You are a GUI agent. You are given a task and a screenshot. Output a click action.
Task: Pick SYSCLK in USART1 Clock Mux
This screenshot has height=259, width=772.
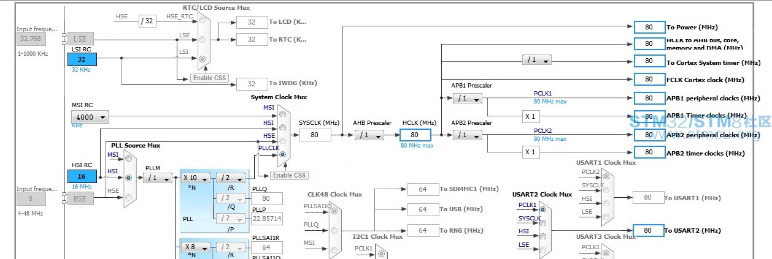(605, 190)
